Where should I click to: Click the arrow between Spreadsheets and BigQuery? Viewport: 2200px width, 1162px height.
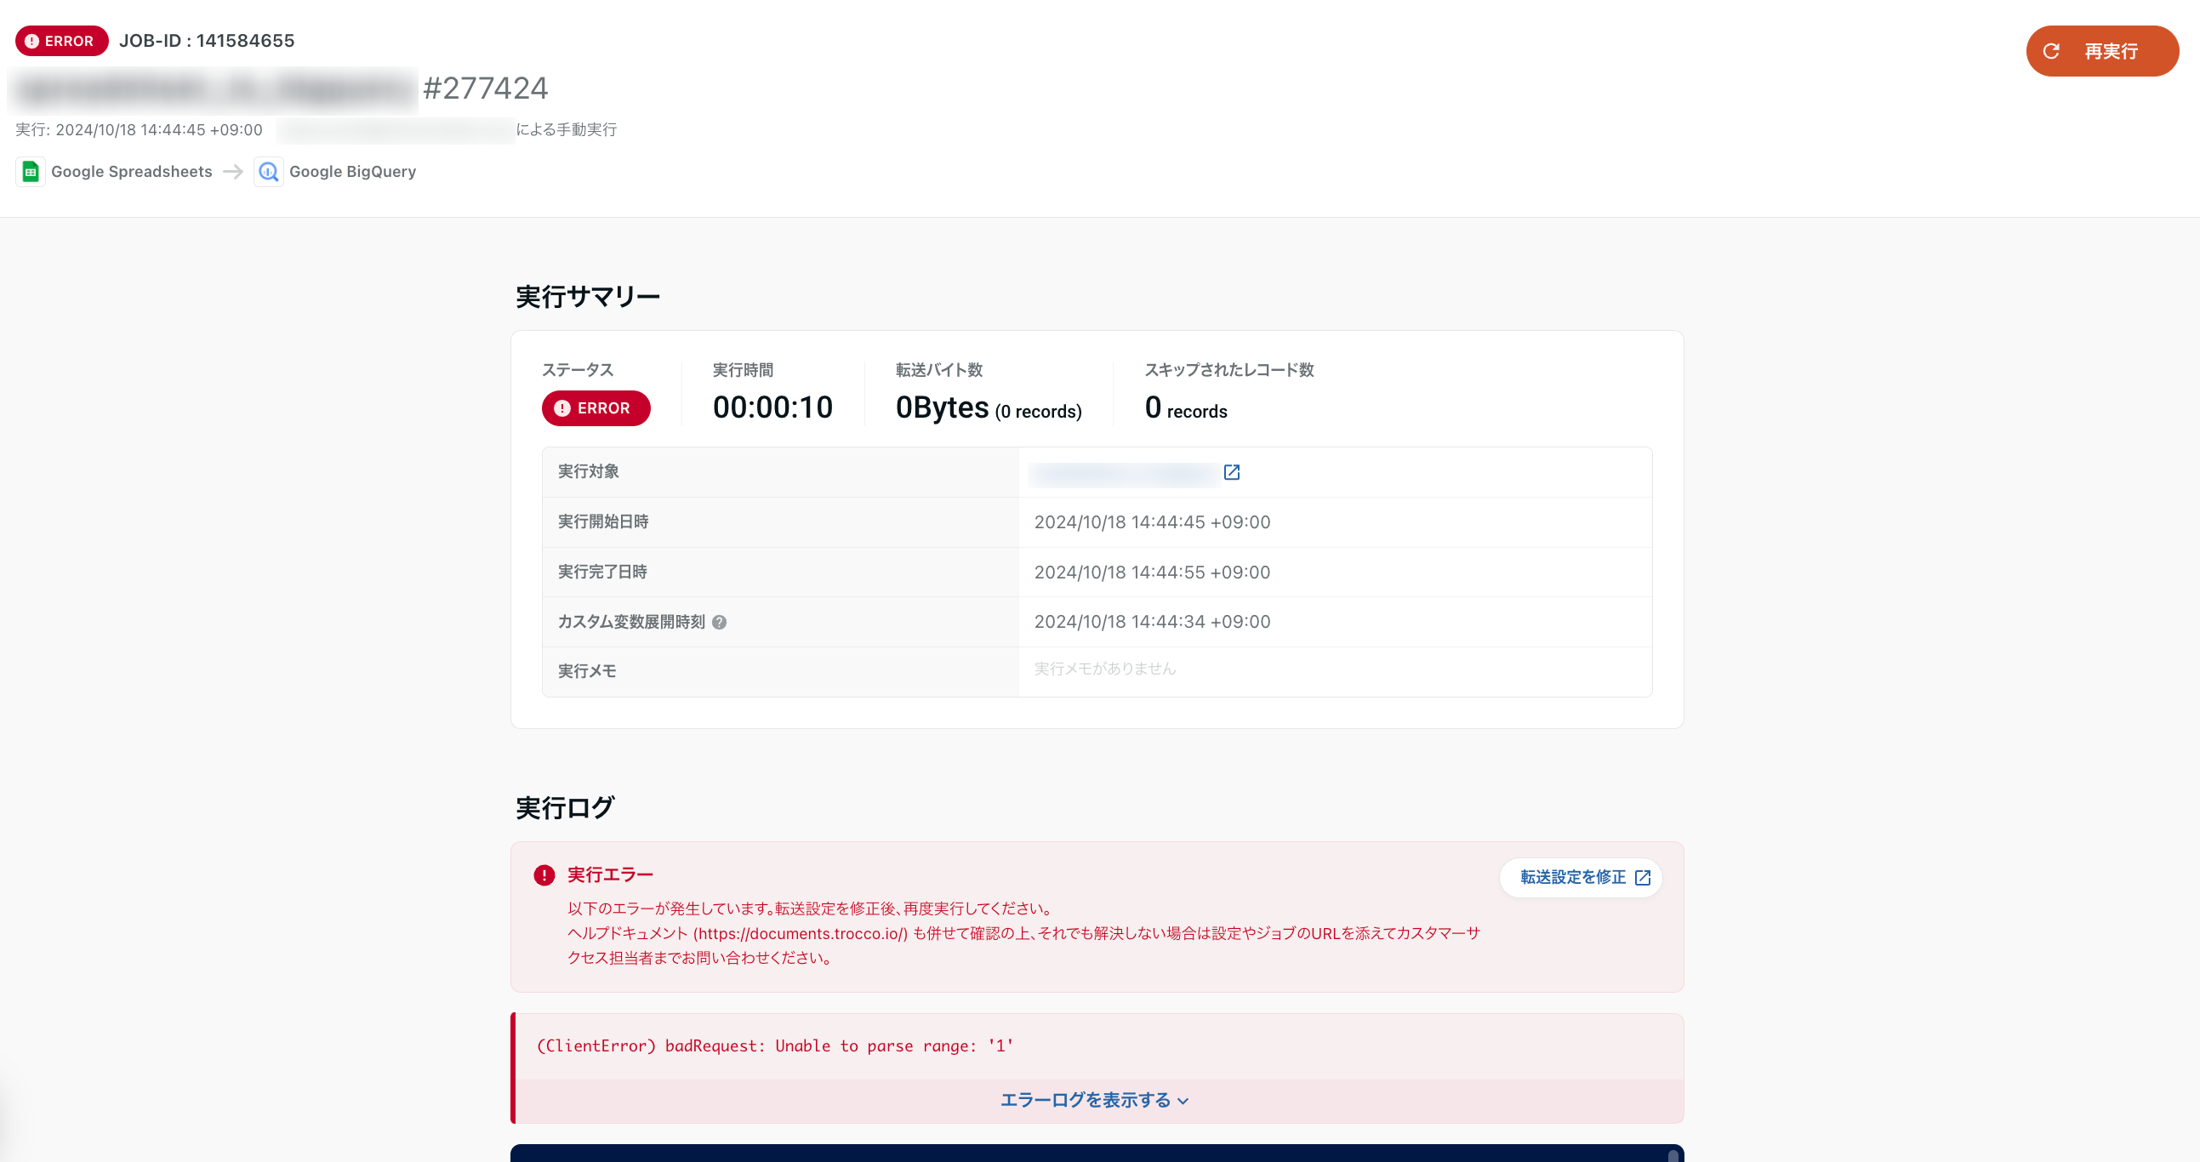pyautogui.click(x=233, y=172)
